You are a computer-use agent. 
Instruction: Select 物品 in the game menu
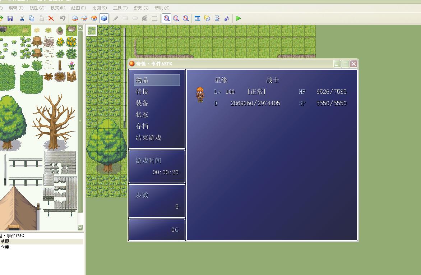coord(157,80)
